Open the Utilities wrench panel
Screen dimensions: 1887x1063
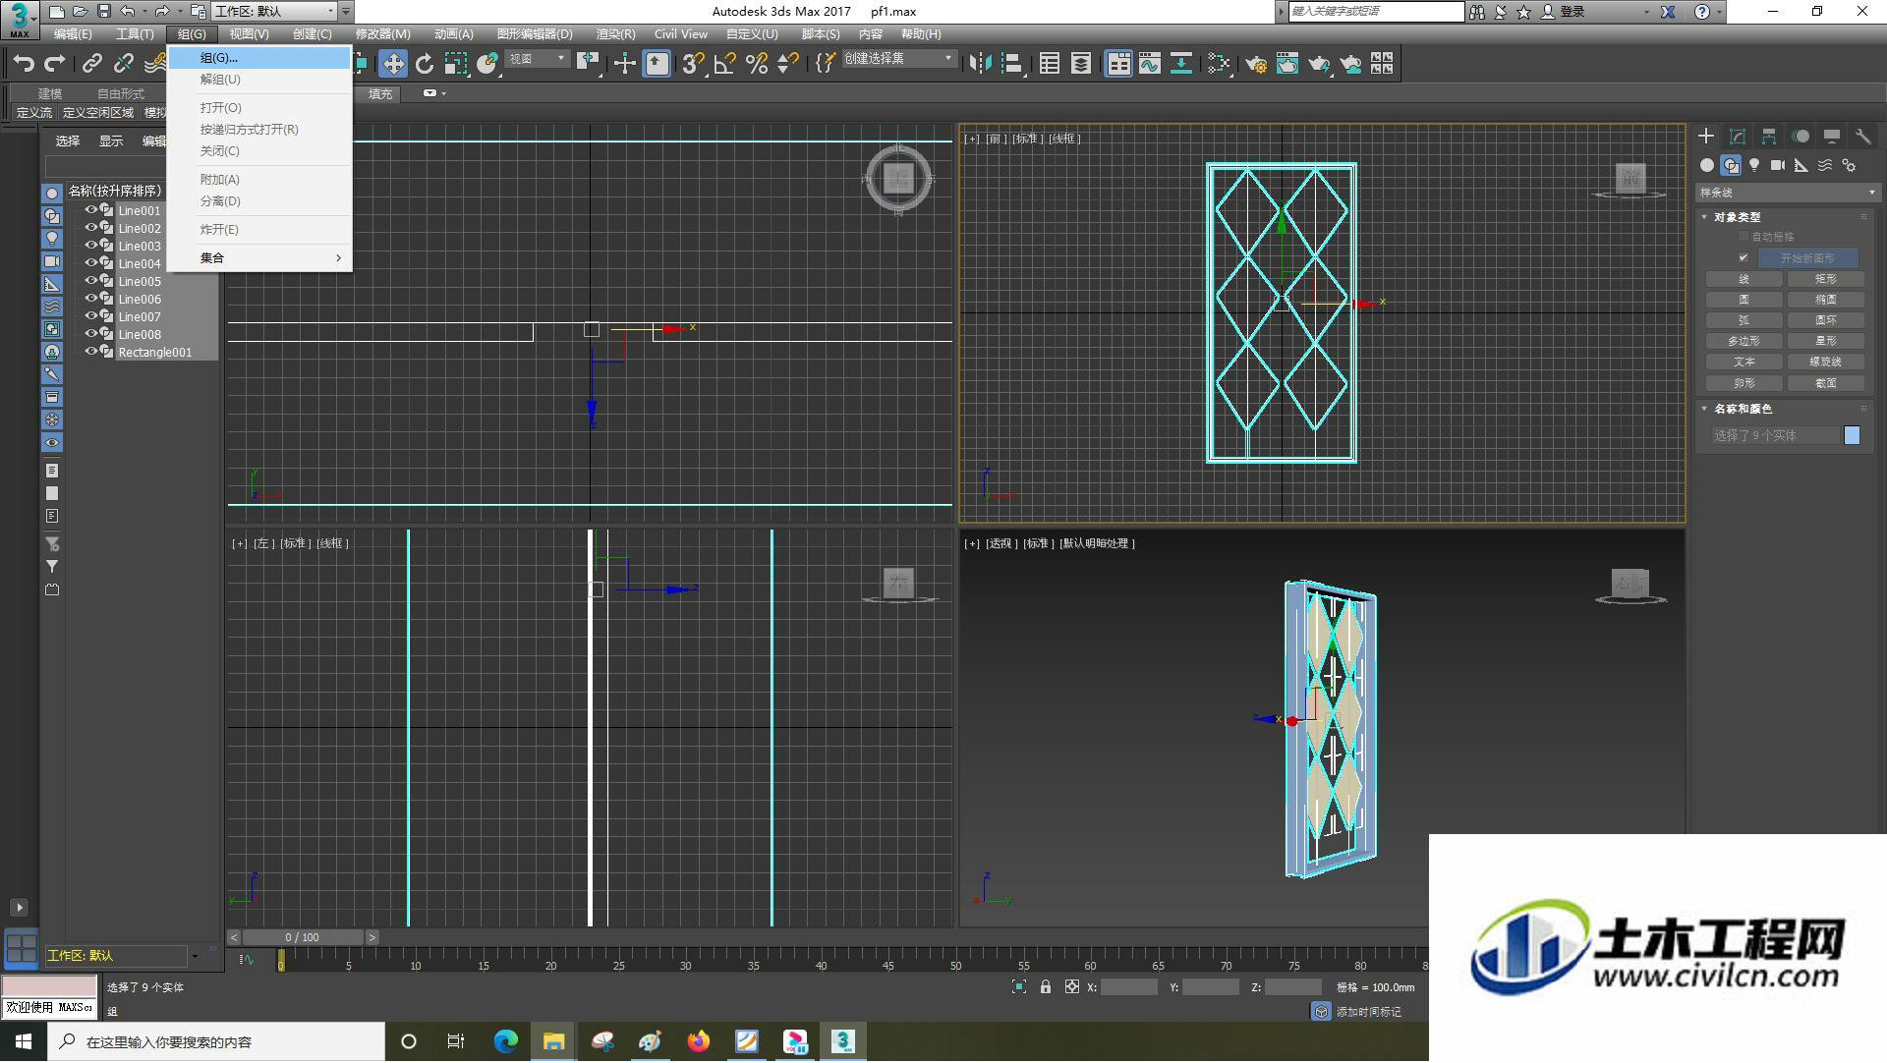click(1862, 137)
